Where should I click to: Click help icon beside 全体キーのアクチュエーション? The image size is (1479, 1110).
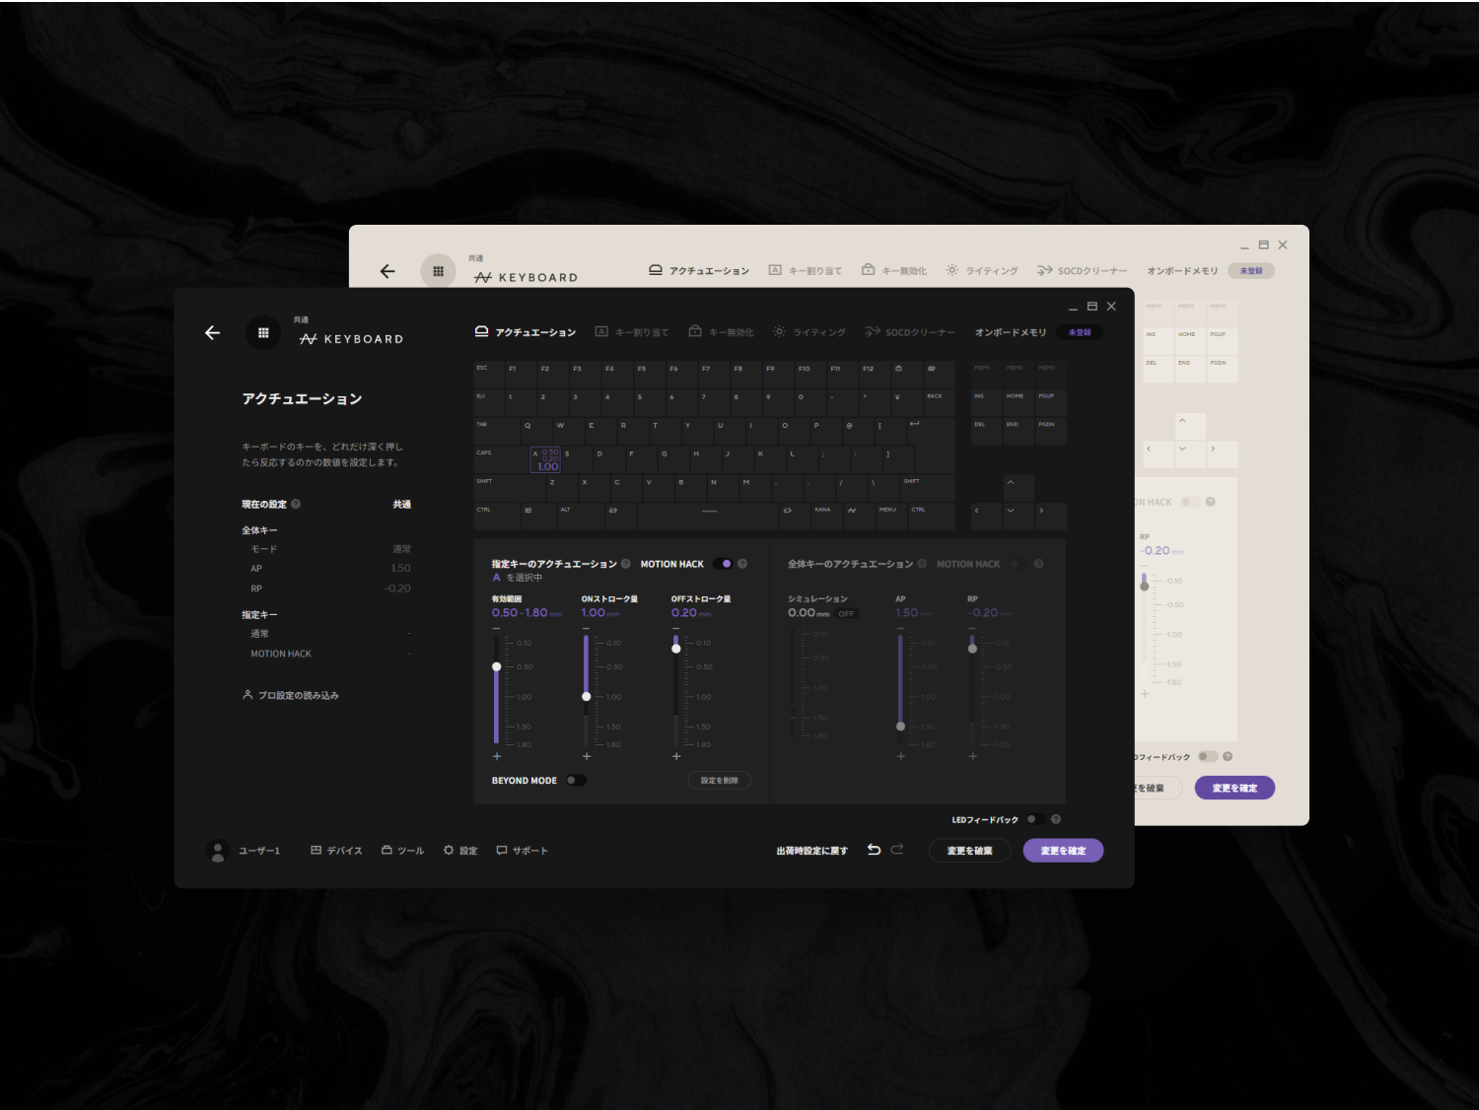(922, 564)
